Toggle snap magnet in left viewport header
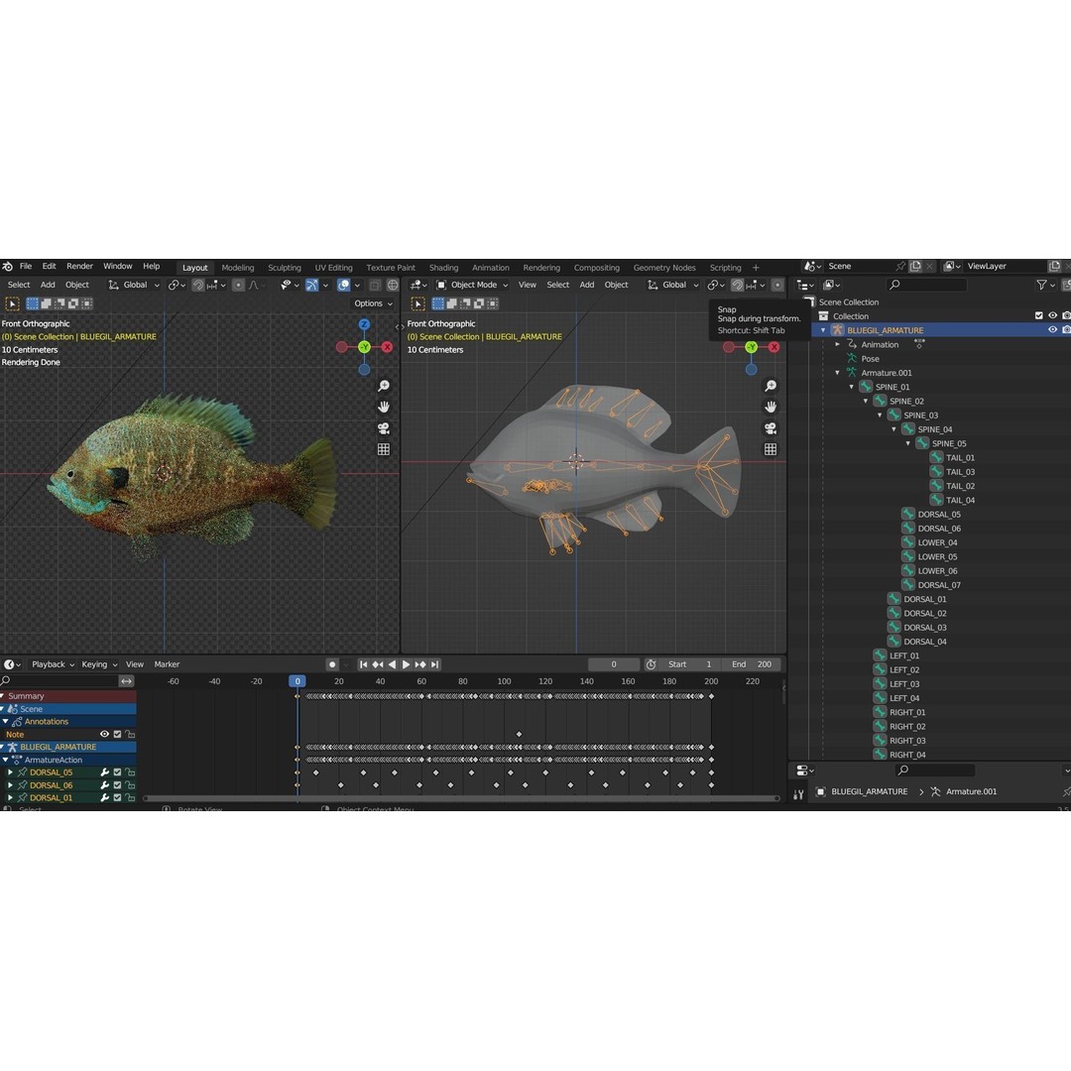Screen dimensions: 1071x1071 pos(197,286)
